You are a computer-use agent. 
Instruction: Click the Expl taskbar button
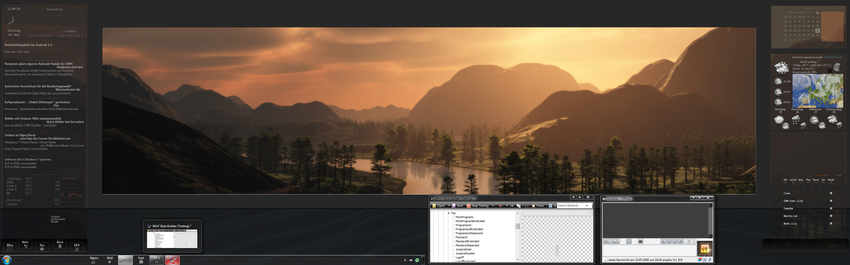point(141,260)
